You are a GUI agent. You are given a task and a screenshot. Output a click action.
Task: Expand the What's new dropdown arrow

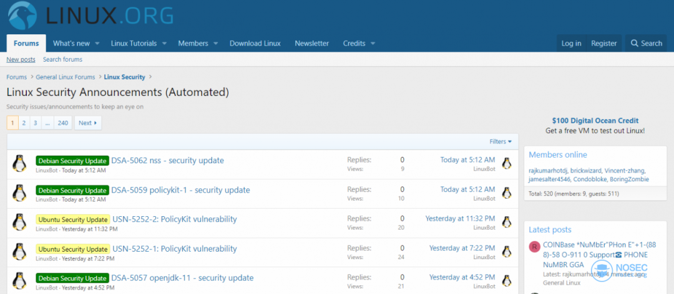coord(97,44)
